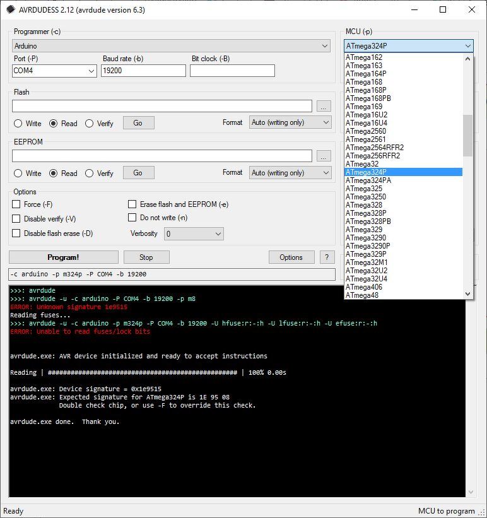This screenshot has height=518, width=487.
Task: Click the window resize grip at bottom right
Action: pos(481,512)
